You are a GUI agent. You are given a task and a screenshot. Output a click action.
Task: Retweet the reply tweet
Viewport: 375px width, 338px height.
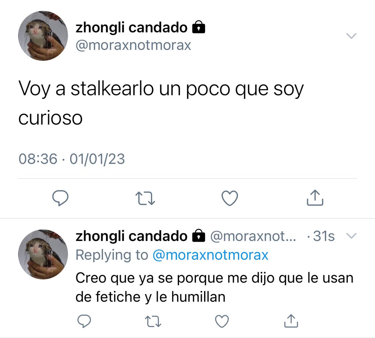(153, 321)
